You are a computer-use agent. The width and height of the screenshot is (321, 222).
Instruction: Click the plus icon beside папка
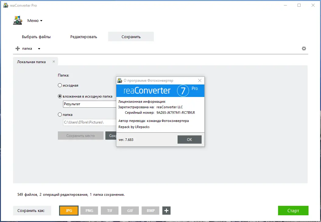click(x=17, y=48)
